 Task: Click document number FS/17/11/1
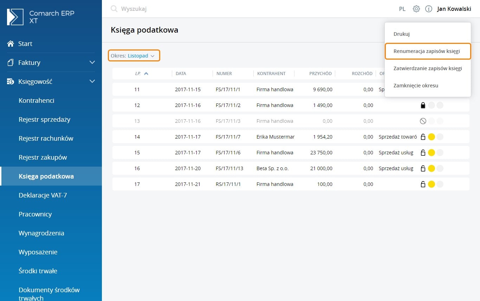[x=228, y=89]
